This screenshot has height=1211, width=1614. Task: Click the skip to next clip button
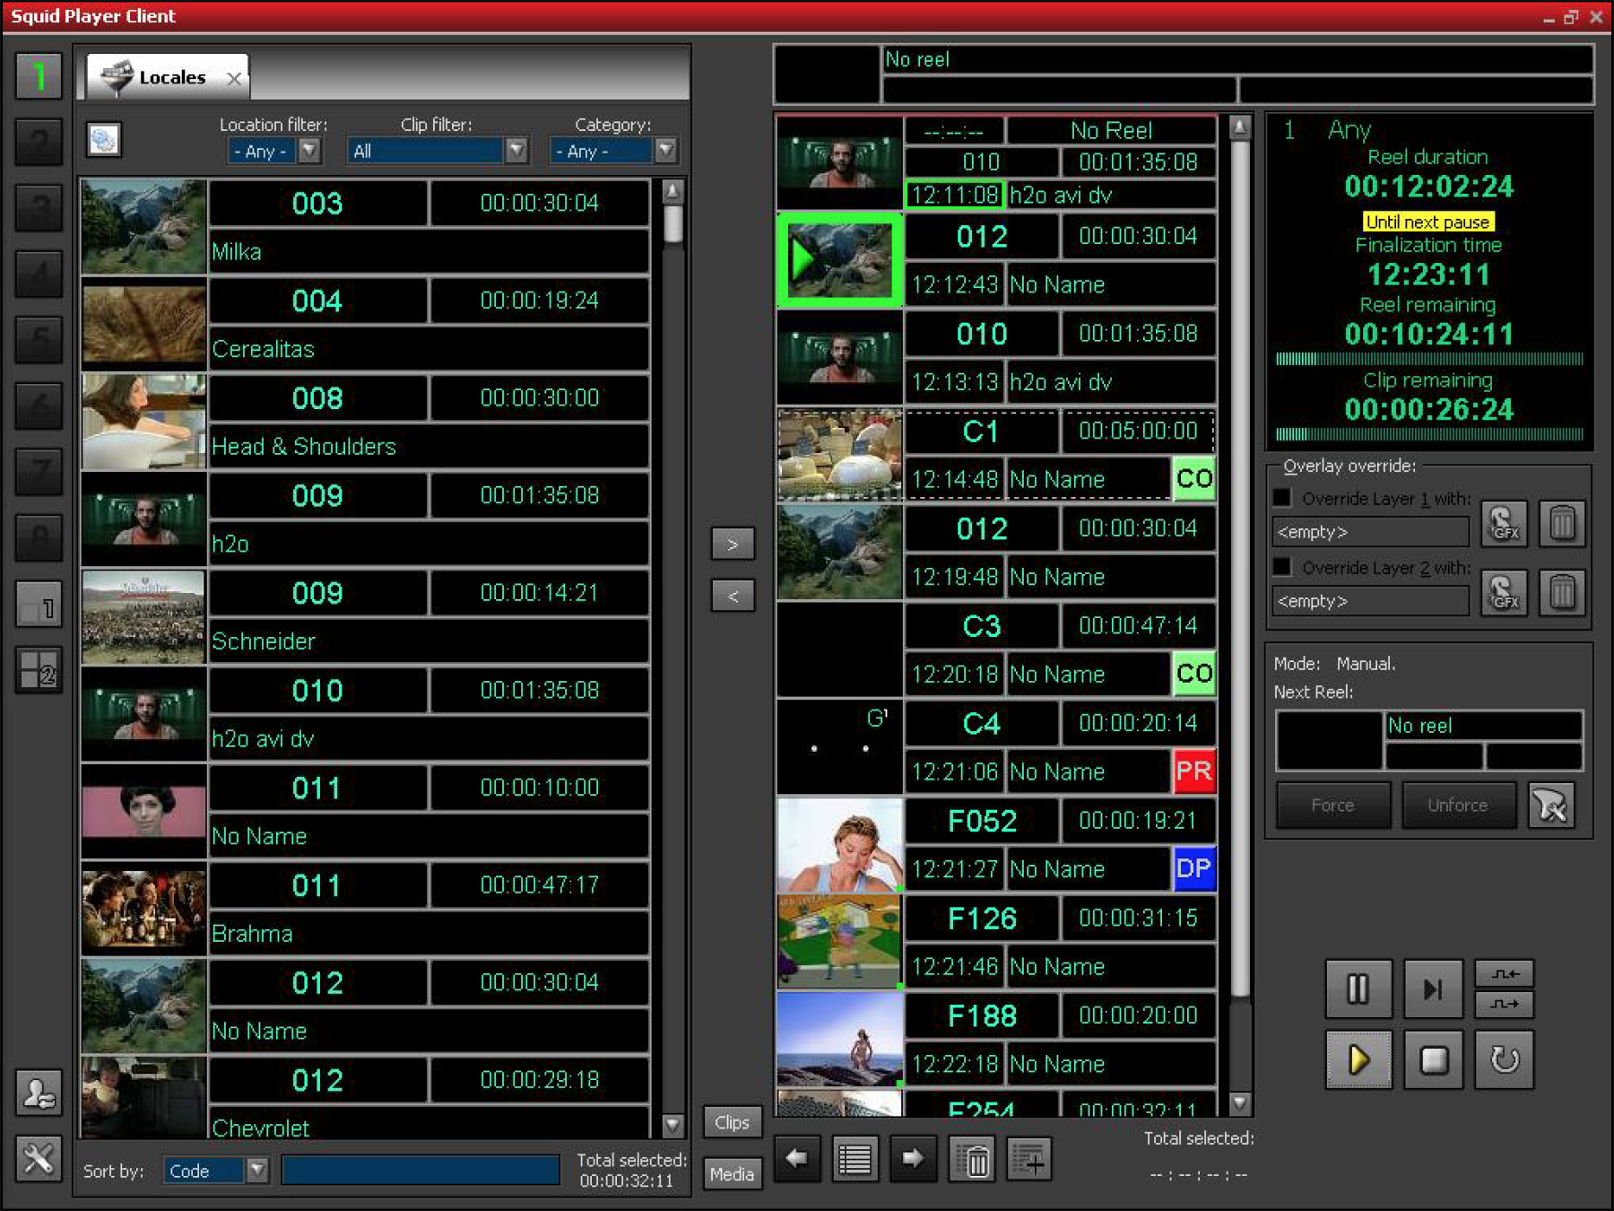tap(1432, 989)
